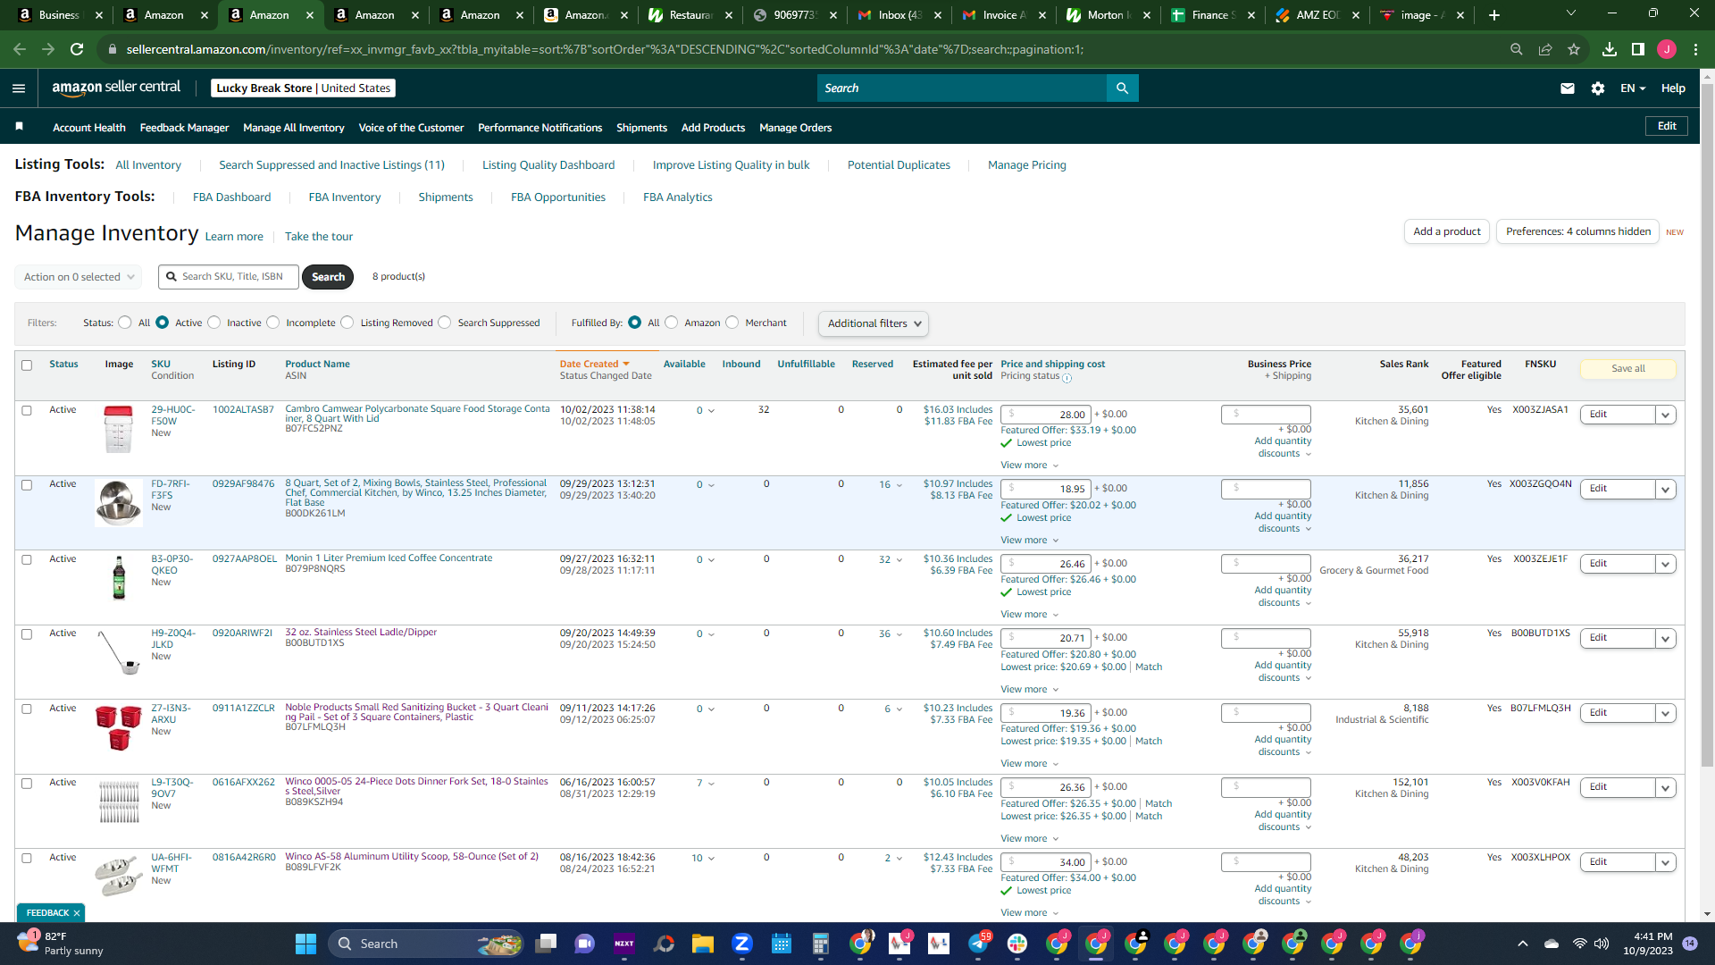This screenshot has height=965, width=1715.
Task: Open Account Health menu item
Action: 89,128
